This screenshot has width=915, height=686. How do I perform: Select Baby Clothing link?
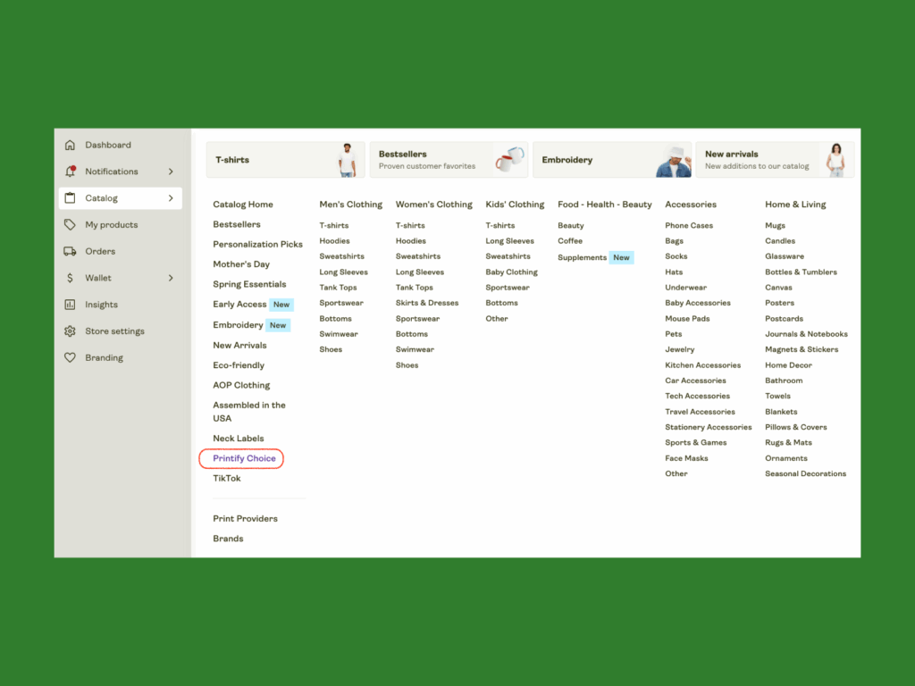click(x=511, y=272)
